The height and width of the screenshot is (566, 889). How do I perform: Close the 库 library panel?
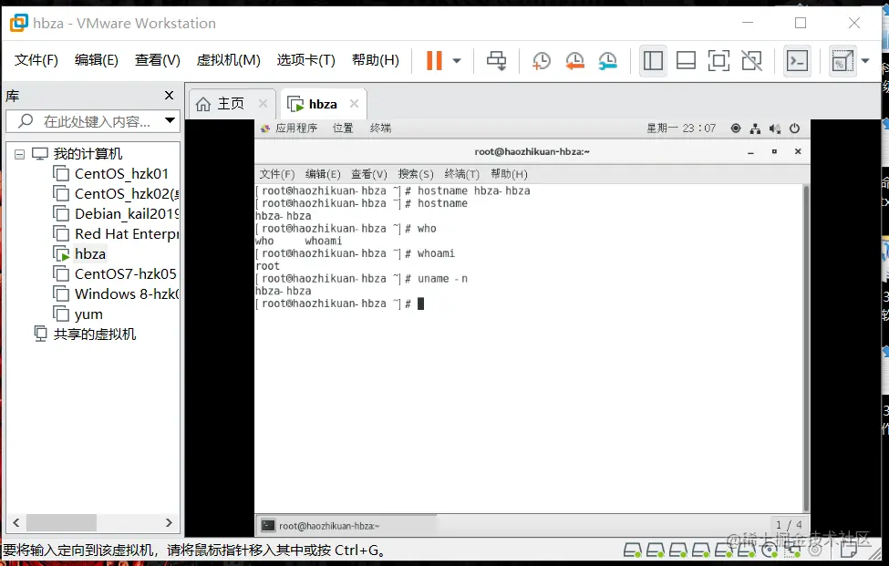(x=169, y=95)
